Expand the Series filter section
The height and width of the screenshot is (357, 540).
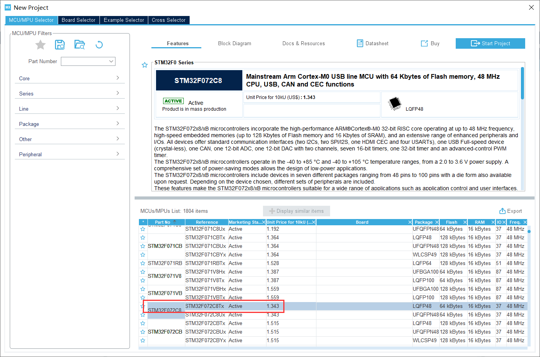[x=69, y=94]
